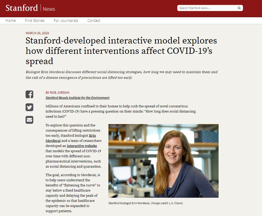262x216 pixels.
Task: Click the photo of Erin Mordecai
Action: [x=163, y=161]
